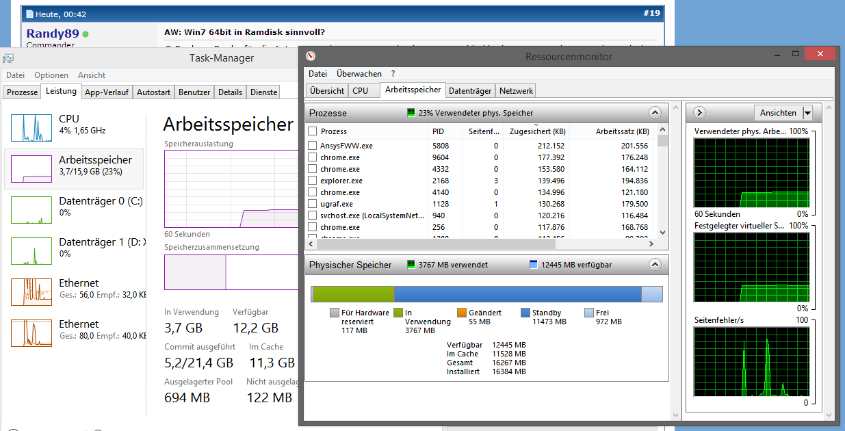The width and height of the screenshot is (845, 431).
Task: Switch to App-Verlauf tab in Task-Manager
Action: 107,92
